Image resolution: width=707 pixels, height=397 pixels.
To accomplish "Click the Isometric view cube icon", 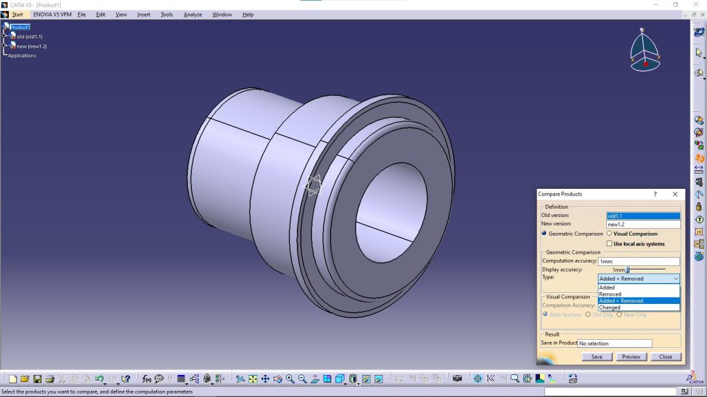I will coord(340,379).
